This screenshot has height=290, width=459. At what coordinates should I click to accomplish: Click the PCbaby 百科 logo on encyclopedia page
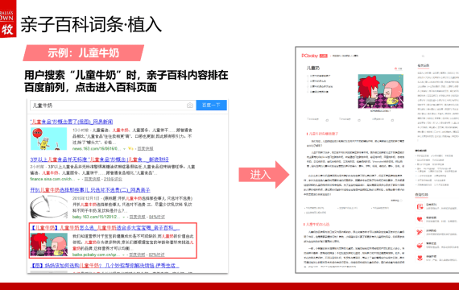[x=314, y=56]
